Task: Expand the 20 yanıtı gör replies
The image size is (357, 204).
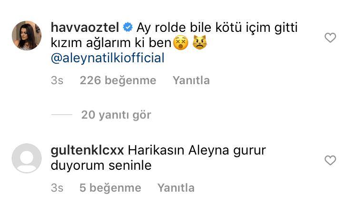Action: (x=116, y=115)
